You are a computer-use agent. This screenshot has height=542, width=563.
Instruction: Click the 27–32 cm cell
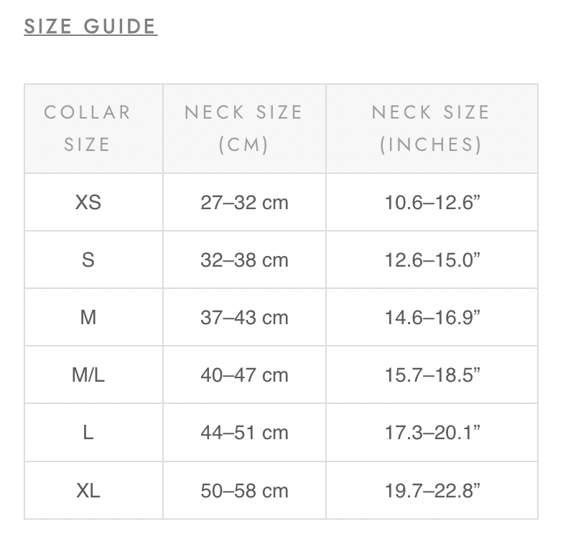(x=244, y=202)
